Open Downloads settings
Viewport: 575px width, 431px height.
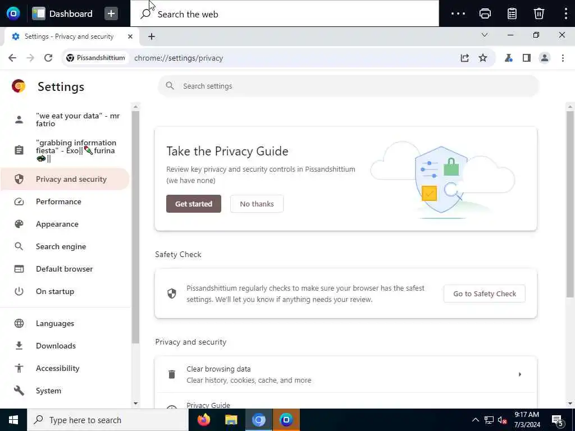click(65, 346)
